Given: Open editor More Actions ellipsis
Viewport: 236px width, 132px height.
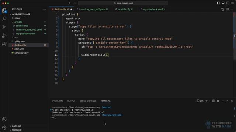Looking at the screenshot, I should click(232, 9).
